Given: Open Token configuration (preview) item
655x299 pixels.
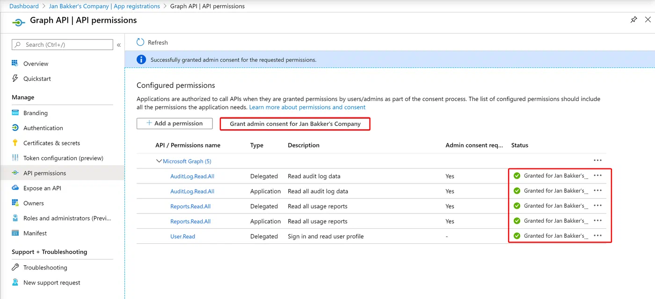Looking at the screenshot, I should point(62,158).
